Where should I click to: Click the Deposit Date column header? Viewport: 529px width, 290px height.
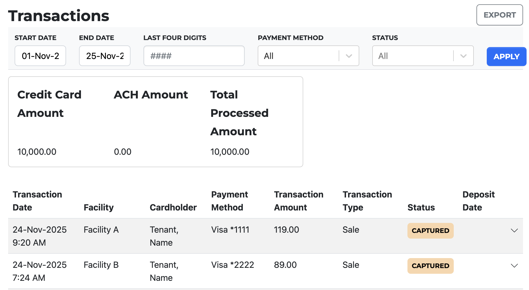(478, 201)
